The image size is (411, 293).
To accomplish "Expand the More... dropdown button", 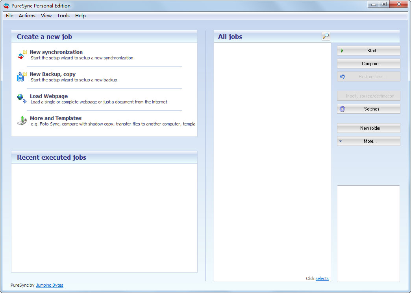I will 368,141.
